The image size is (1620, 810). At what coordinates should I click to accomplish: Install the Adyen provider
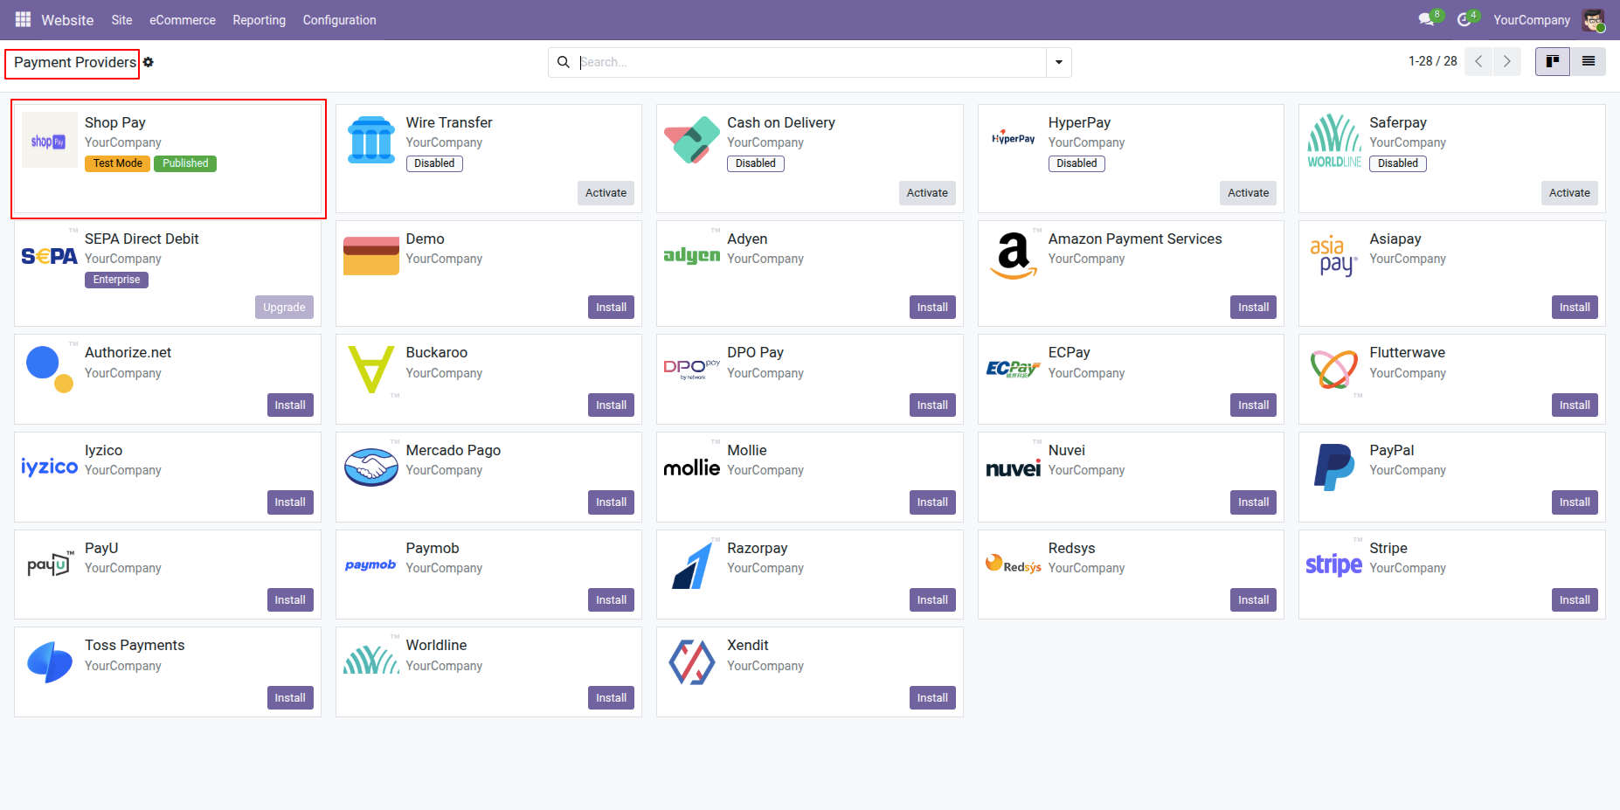pyautogui.click(x=932, y=308)
